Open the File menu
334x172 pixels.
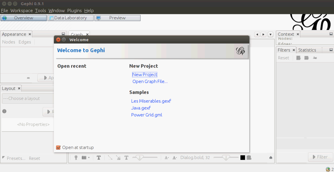pos(5,10)
